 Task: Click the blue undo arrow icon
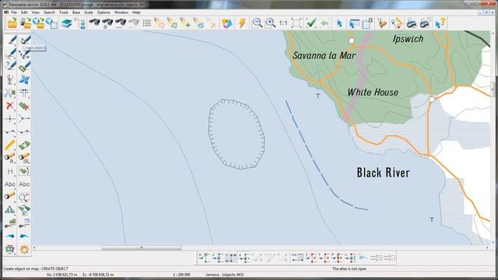(x=24, y=236)
